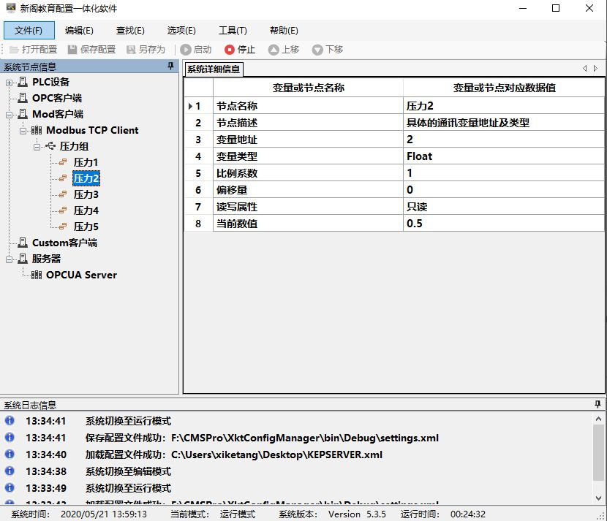This screenshot has width=607, height=521.
Task: Click the 当前数值 cell showing 0.5
Action: tap(503, 224)
